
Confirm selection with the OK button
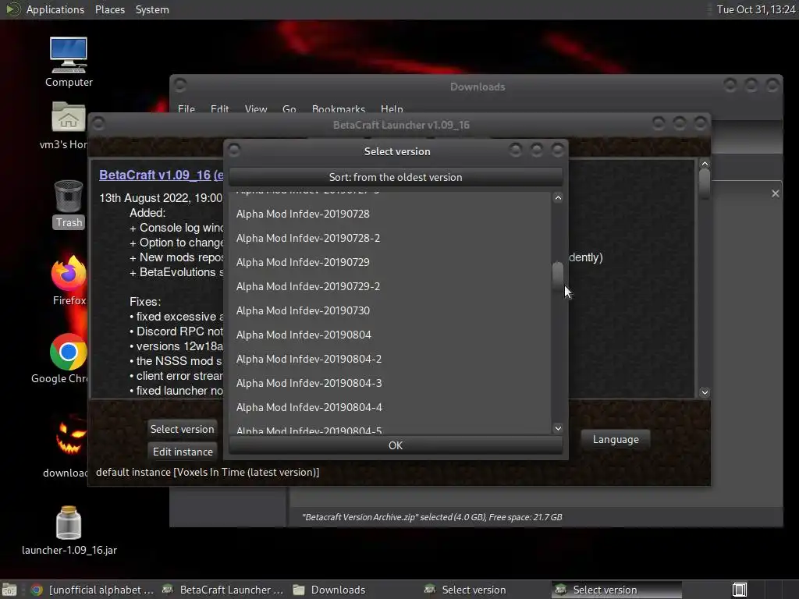coord(396,445)
